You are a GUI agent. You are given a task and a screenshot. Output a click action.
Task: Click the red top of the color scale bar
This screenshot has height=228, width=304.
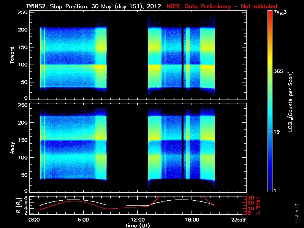pyautogui.click(x=270, y=13)
